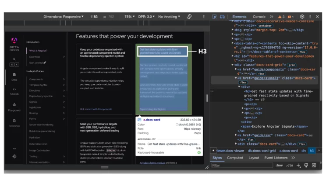Expand the big margin-top element node
The width and height of the screenshot is (326, 180).
pyautogui.click(x=232, y=30)
